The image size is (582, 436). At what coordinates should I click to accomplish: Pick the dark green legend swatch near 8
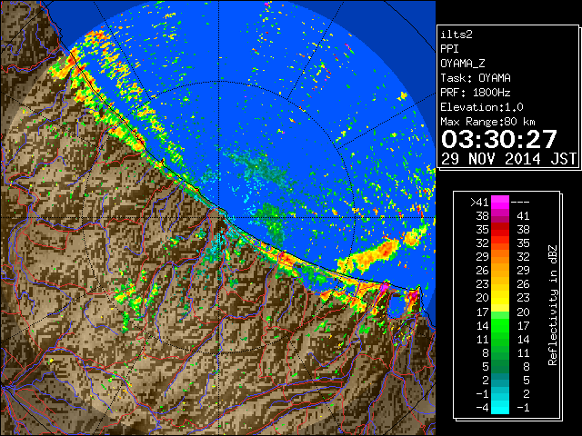coord(500,355)
